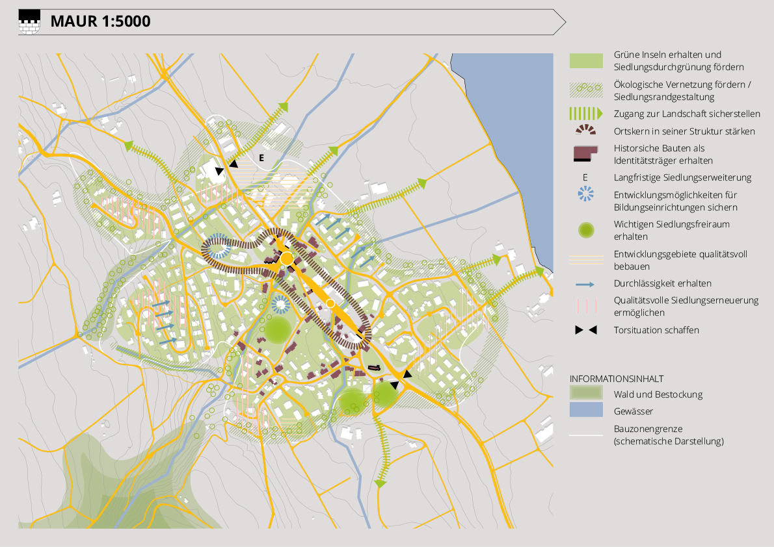Click the blue dashed circle legend symbol

coord(585,194)
